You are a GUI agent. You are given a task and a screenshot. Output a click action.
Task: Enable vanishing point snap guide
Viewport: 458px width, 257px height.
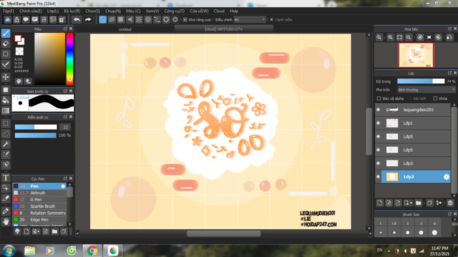pyautogui.click(x=130, y=20)
